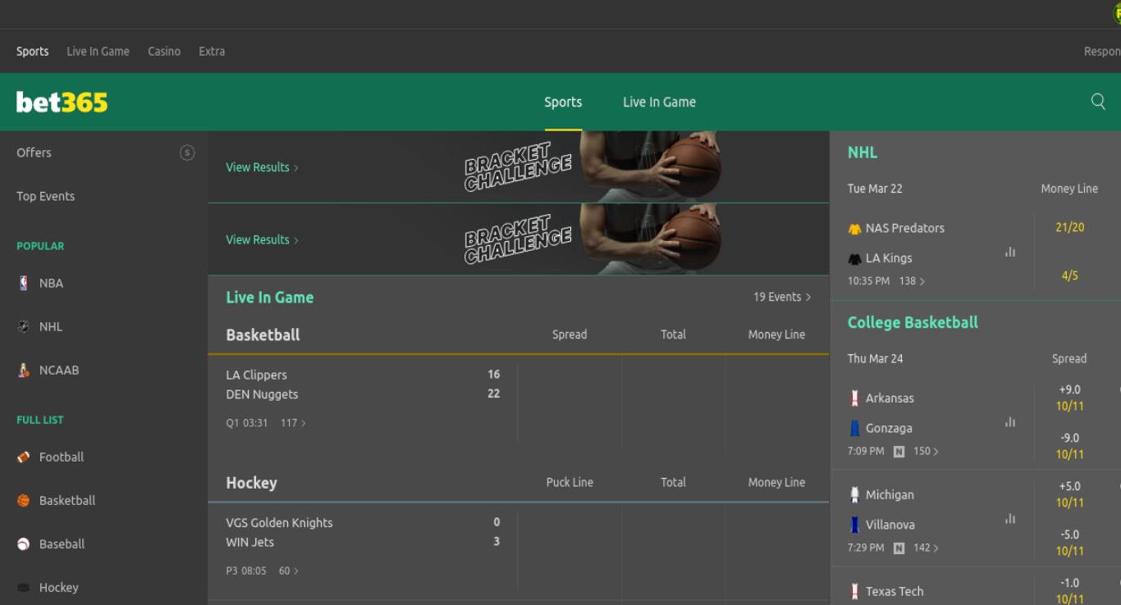Click the Offers dollar badge icon
This screenshot has width=1121, height=605.
(187, 152)
